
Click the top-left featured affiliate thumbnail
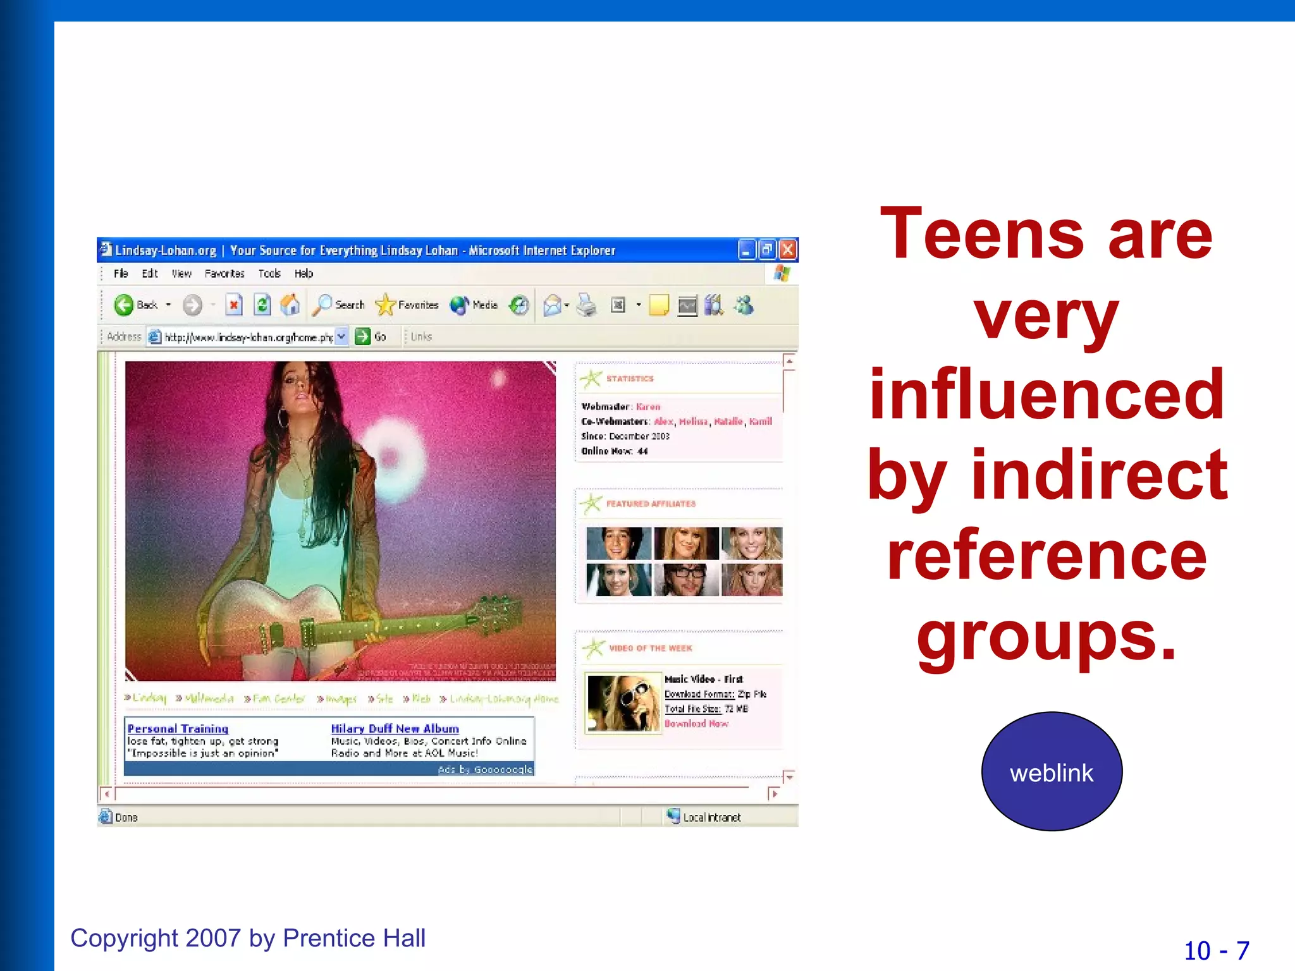(x=618, y=544)
